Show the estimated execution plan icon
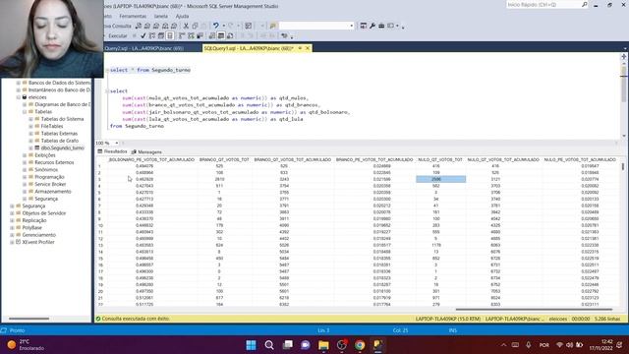629x354 pixels. point(152,35)
